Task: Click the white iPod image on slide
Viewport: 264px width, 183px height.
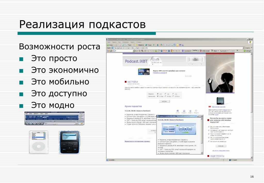Action: tap(38, 142)
